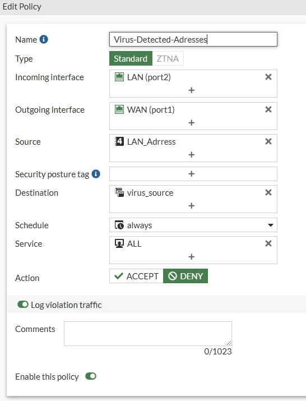
Task: Select ZTNA policy type
Action: click(x=168, y=58)
